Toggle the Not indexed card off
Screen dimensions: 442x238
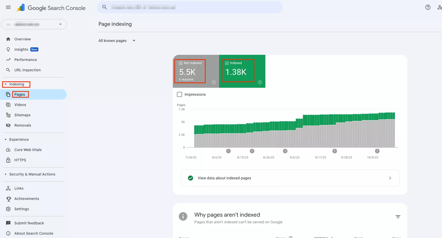click(x=190, y=71)
